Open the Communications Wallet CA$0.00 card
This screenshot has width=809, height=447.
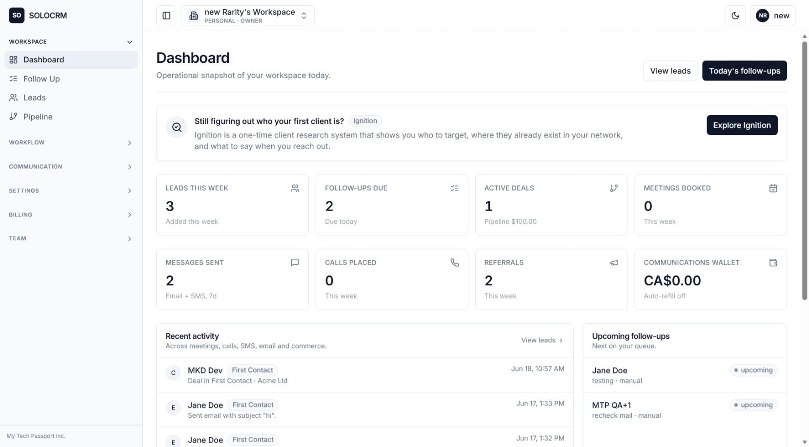(x=710, y=279)
